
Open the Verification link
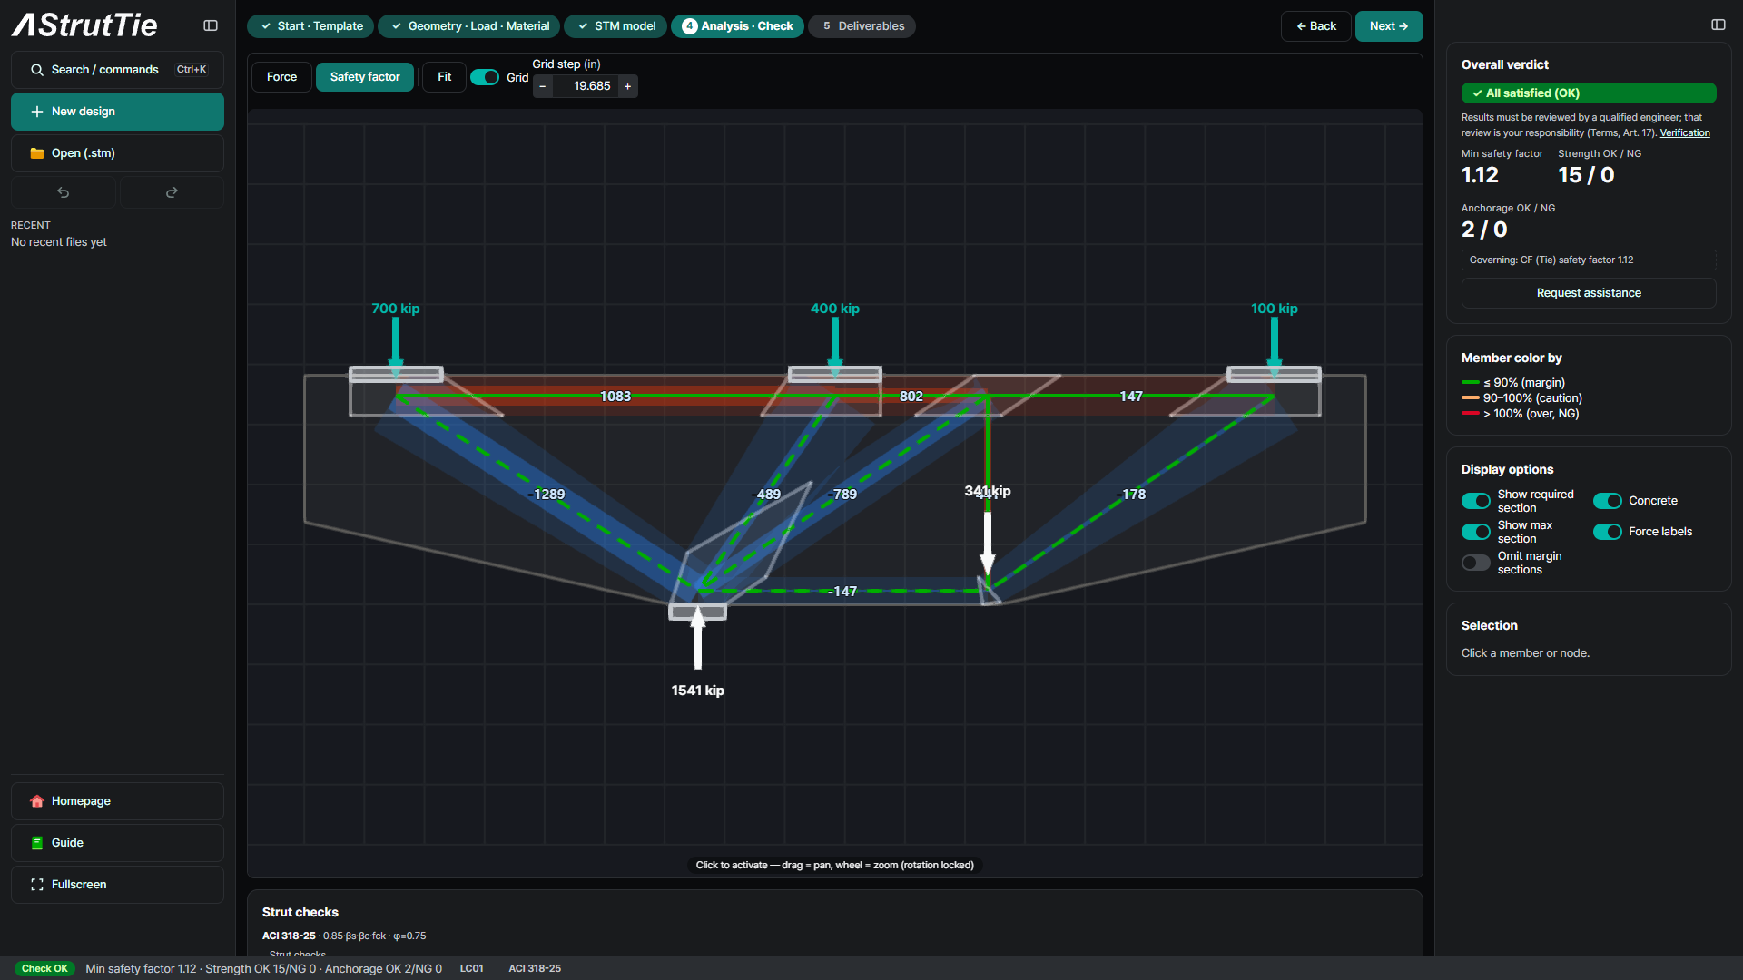coord(1685,132)
